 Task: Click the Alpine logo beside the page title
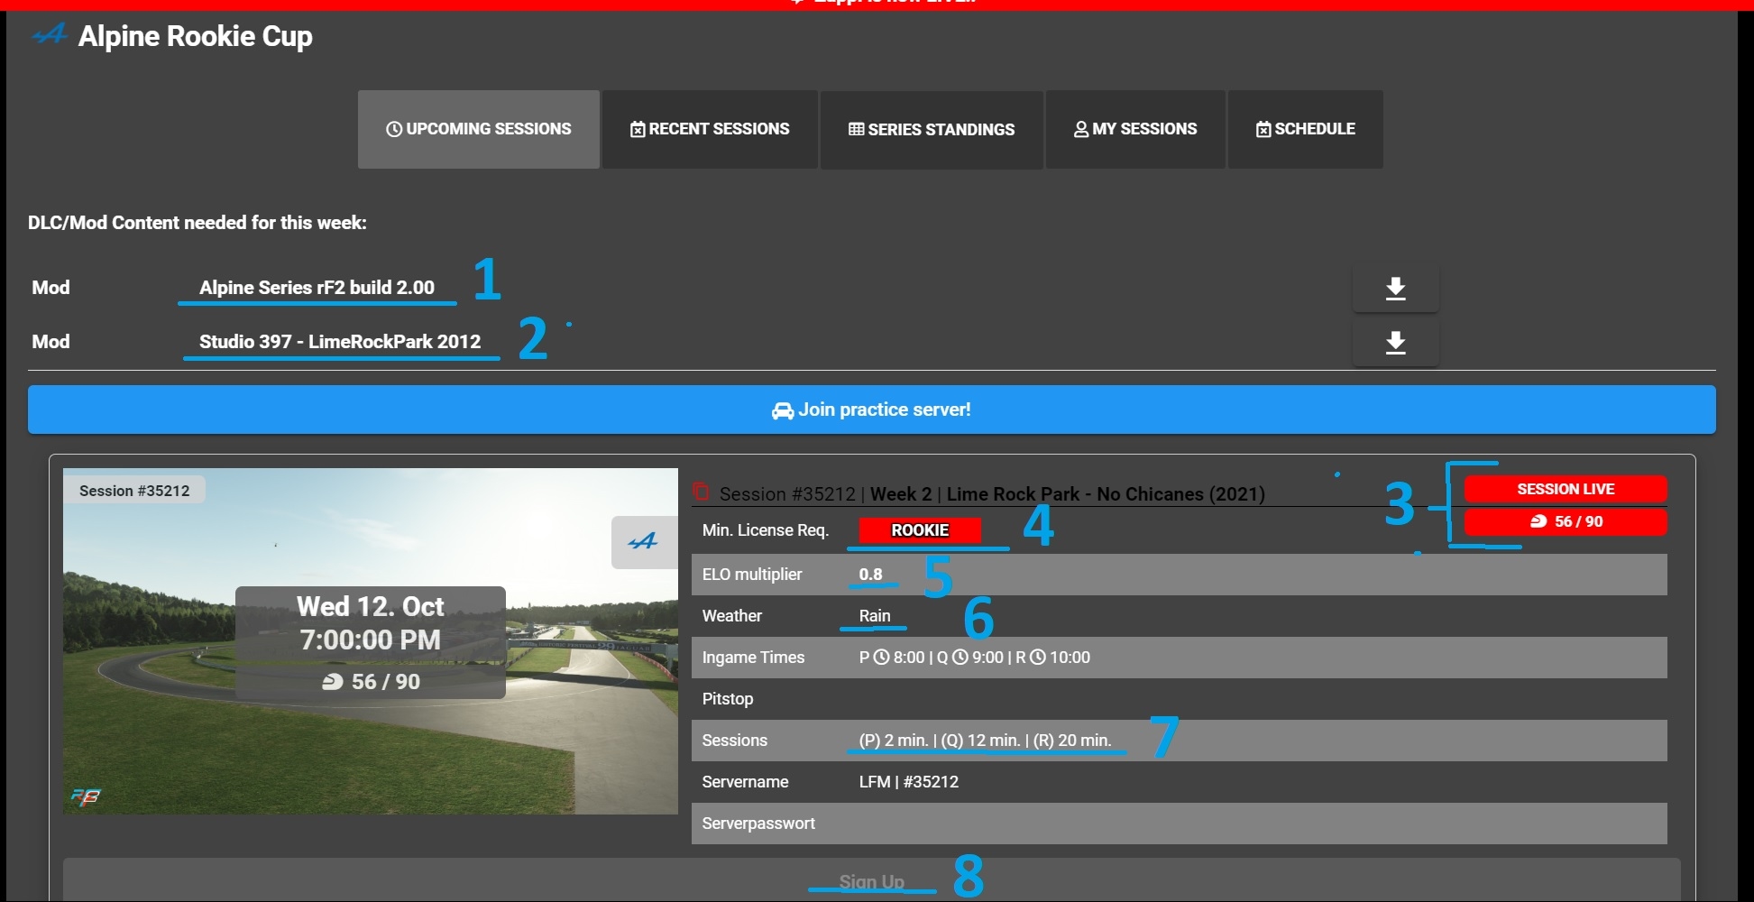coord(50,35)
